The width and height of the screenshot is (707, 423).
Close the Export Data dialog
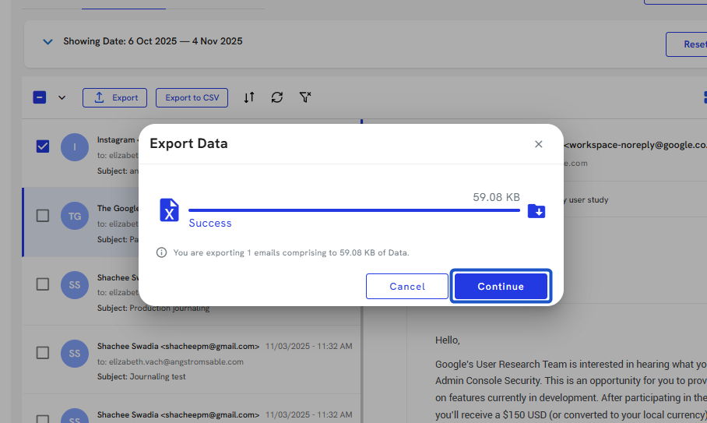pos(538,144)
